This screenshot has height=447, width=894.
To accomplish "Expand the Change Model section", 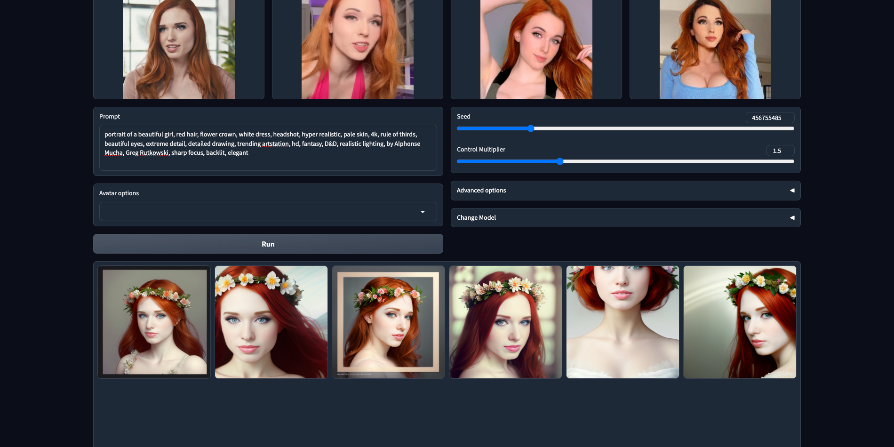I will [x=625, y=218].
